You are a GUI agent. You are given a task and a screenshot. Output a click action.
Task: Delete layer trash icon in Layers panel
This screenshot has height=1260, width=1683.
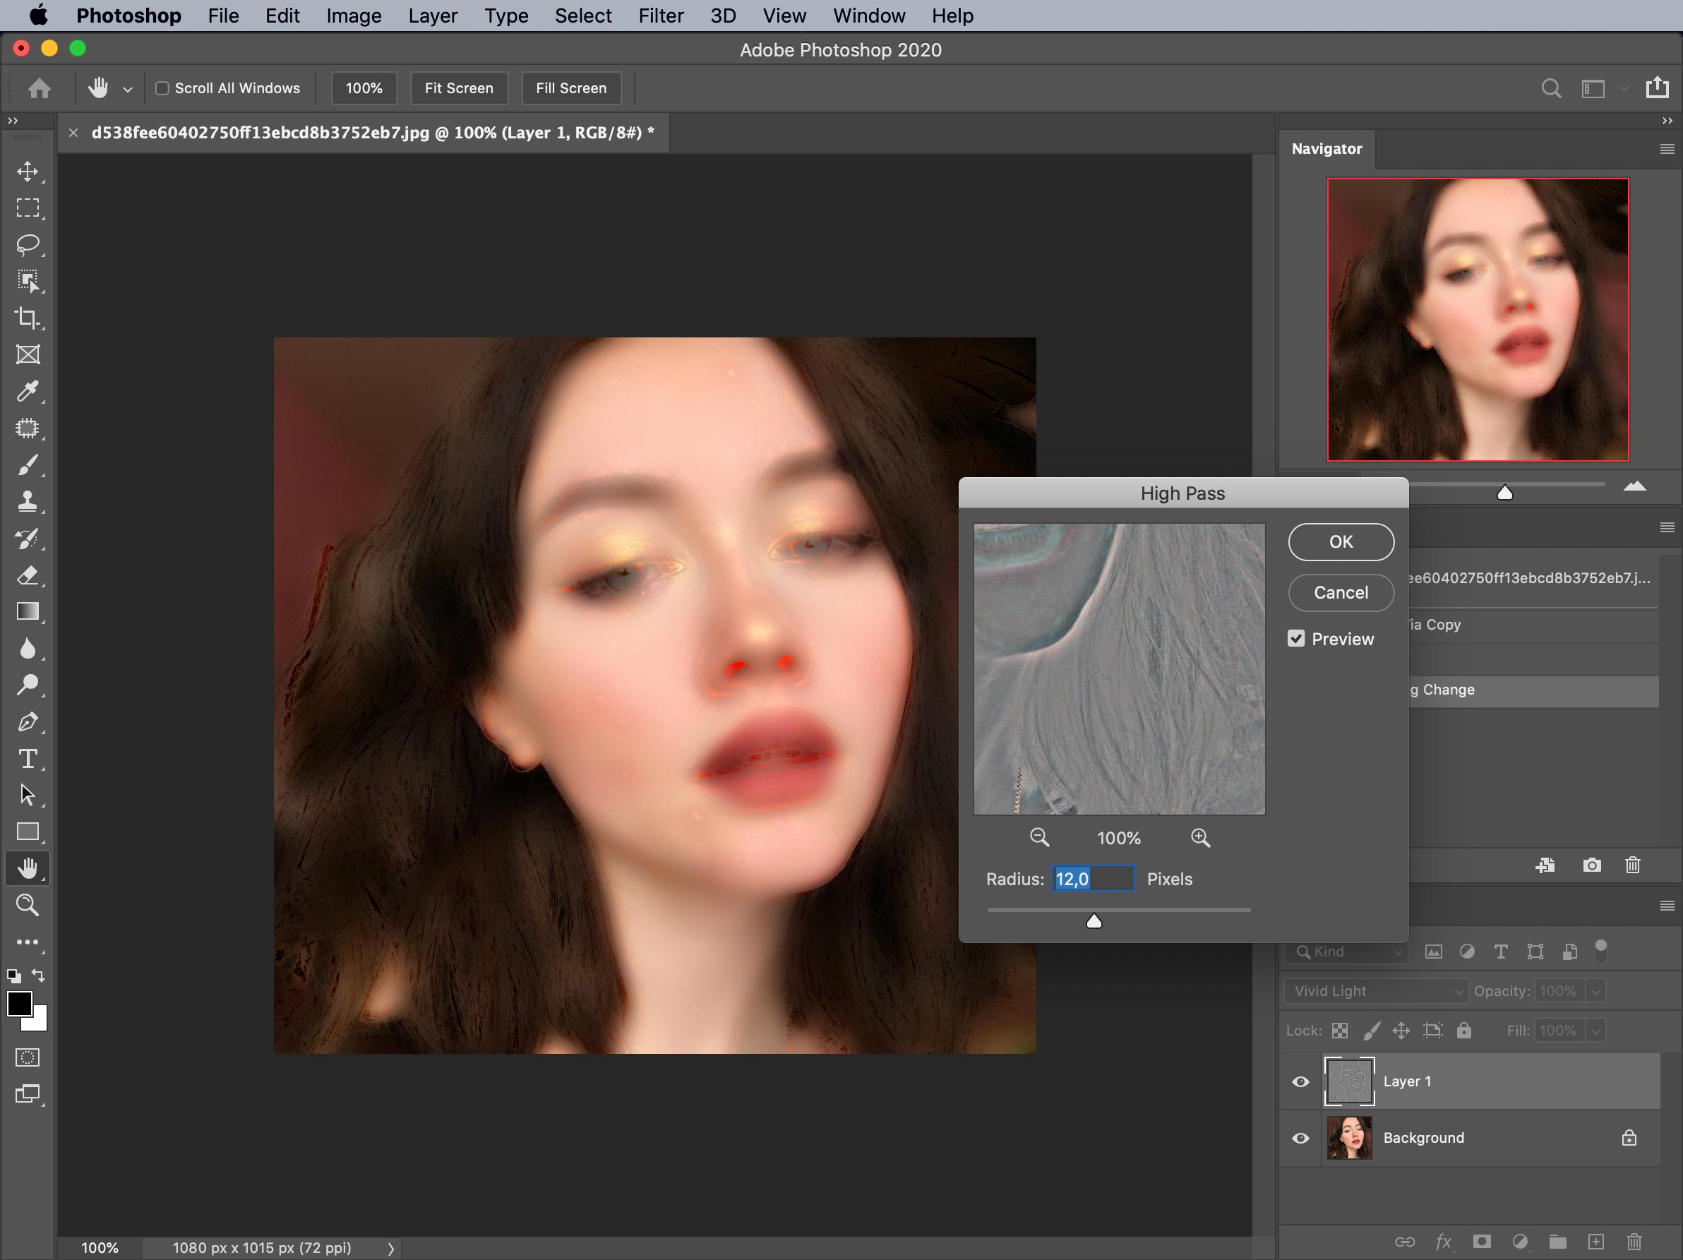pyautogui.click(x=1634, y=1242)
